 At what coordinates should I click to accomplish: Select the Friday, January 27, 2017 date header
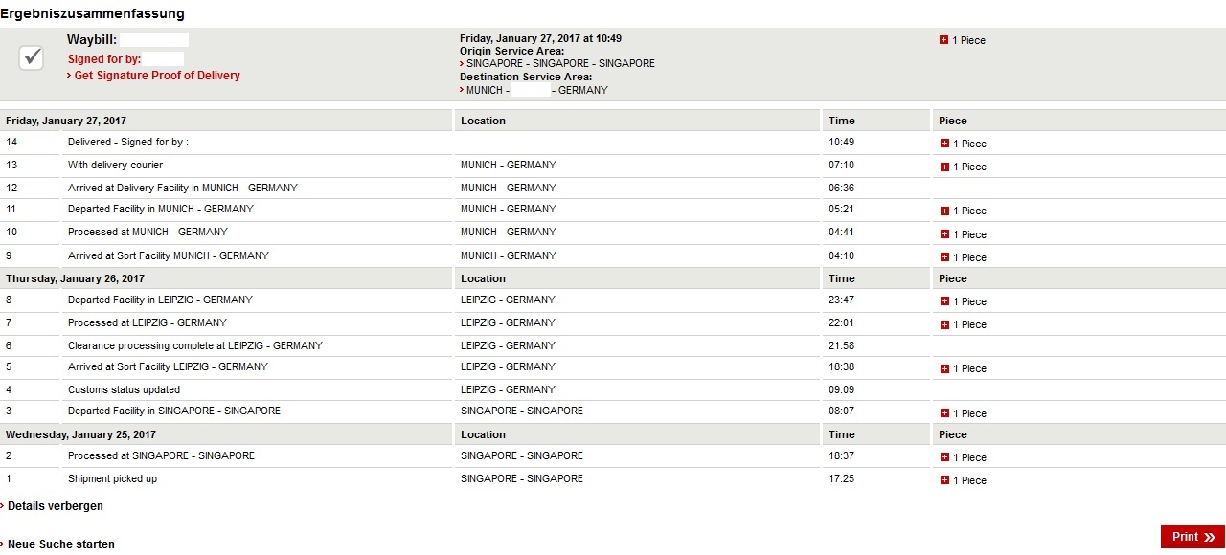pos(66,121)
